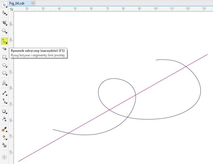
Task: Click the Quick Customize plus button in toolbox
Action: coord(4,157)
